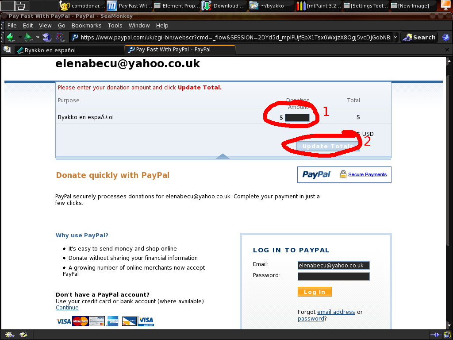Click the Update Totals button
453x340 pixels.
tap(328, 146)
